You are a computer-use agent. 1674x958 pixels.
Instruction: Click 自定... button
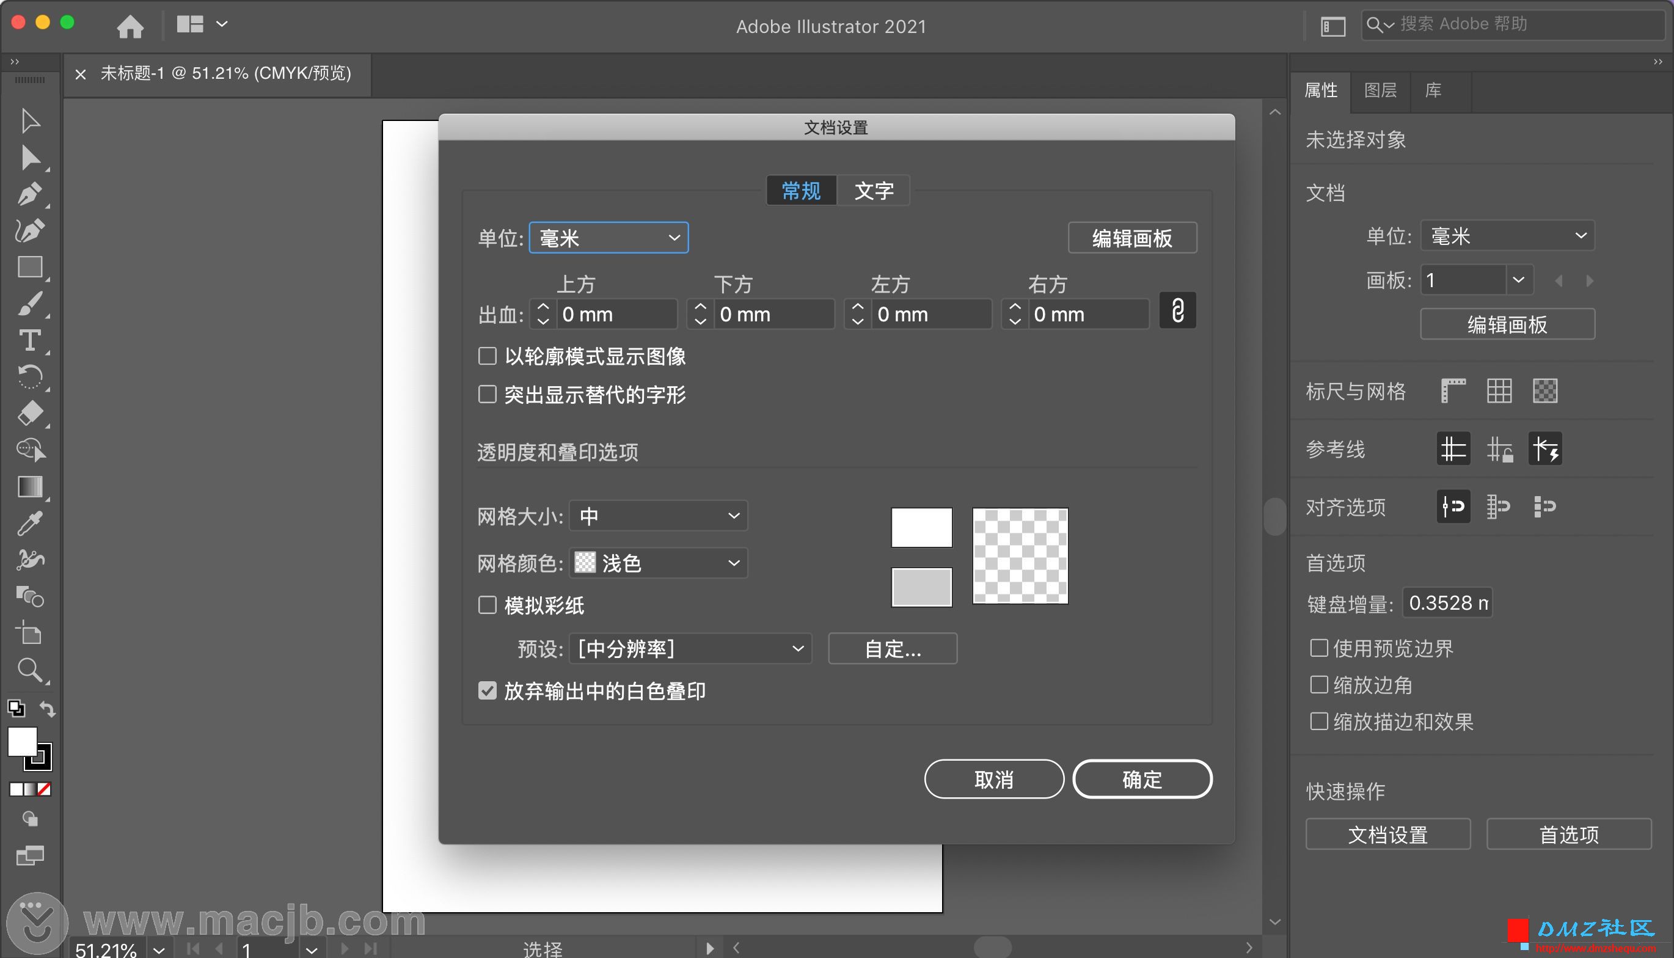(x=893, y=649)
